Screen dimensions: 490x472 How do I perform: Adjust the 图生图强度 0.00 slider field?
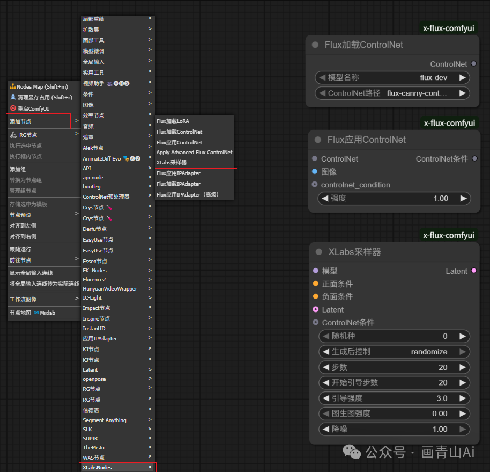pos(394,413)
